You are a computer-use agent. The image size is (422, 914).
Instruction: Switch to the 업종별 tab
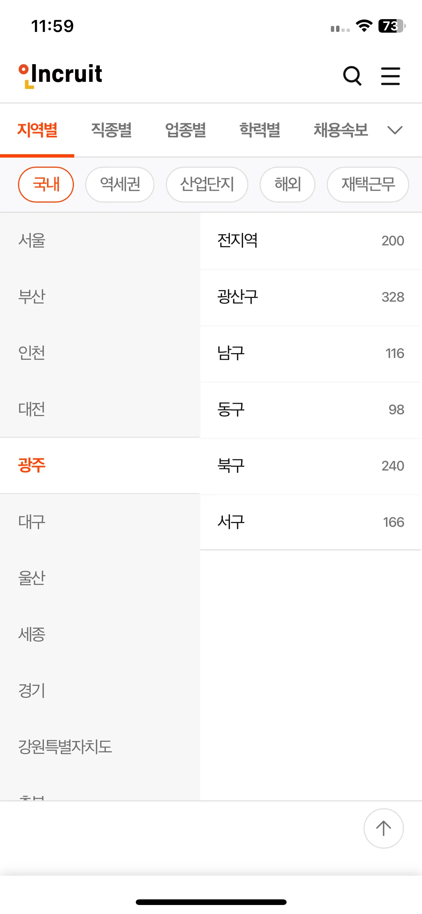click(x=186, y=130)
